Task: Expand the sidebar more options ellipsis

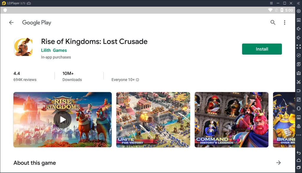Action: [x=298, y=135]
